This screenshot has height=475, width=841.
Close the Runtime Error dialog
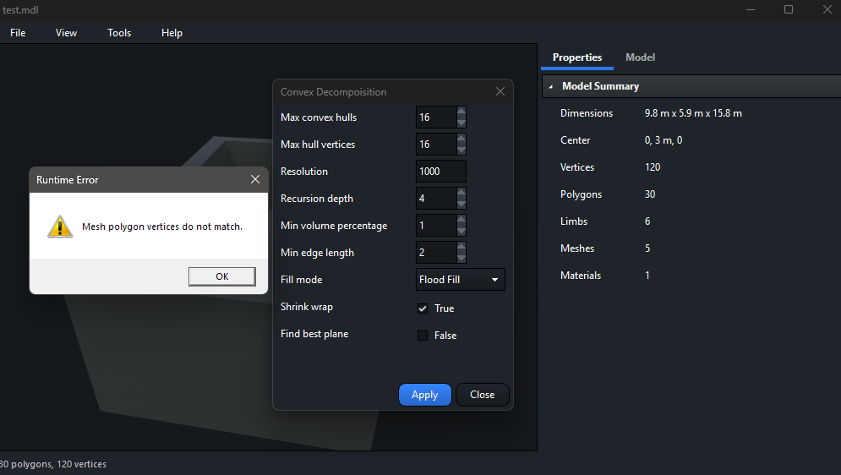255,179
